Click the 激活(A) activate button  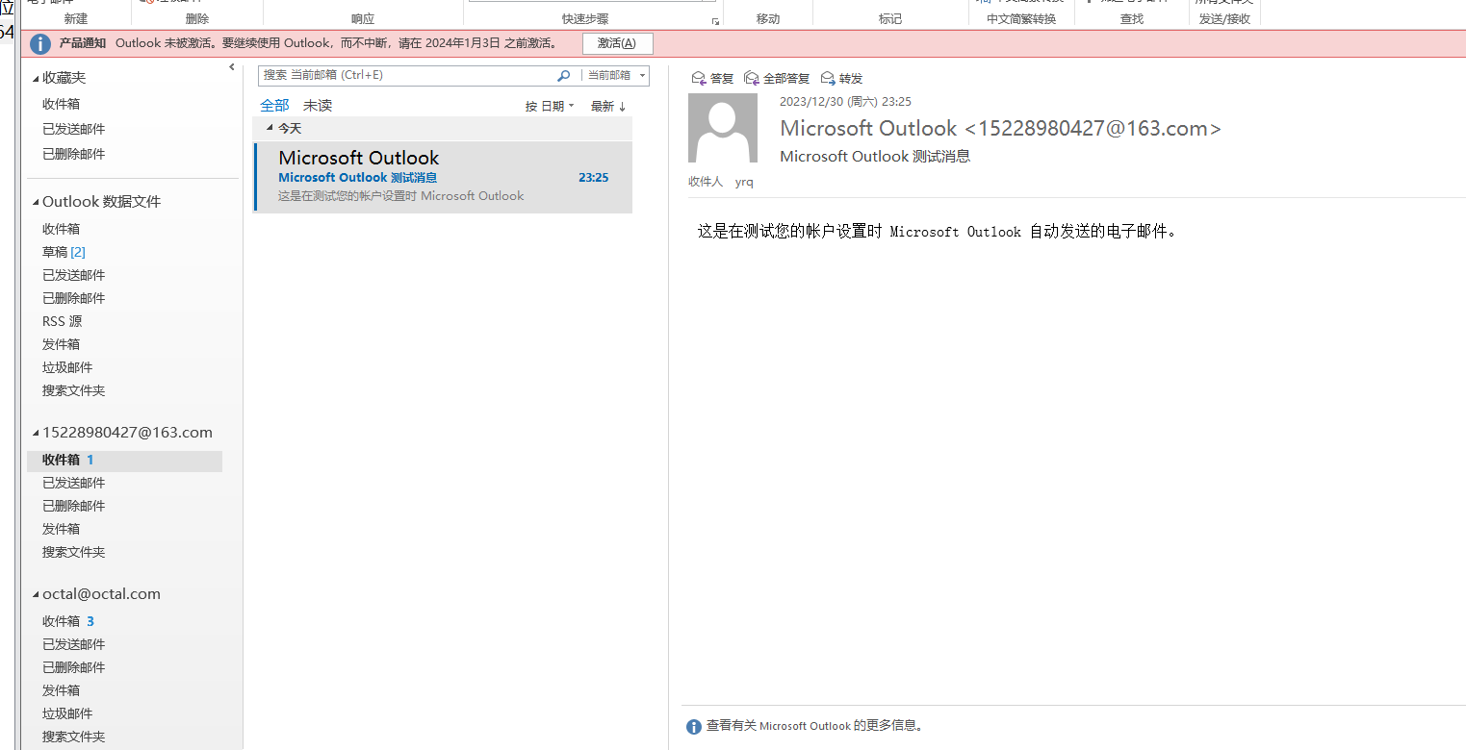point(617,43)
